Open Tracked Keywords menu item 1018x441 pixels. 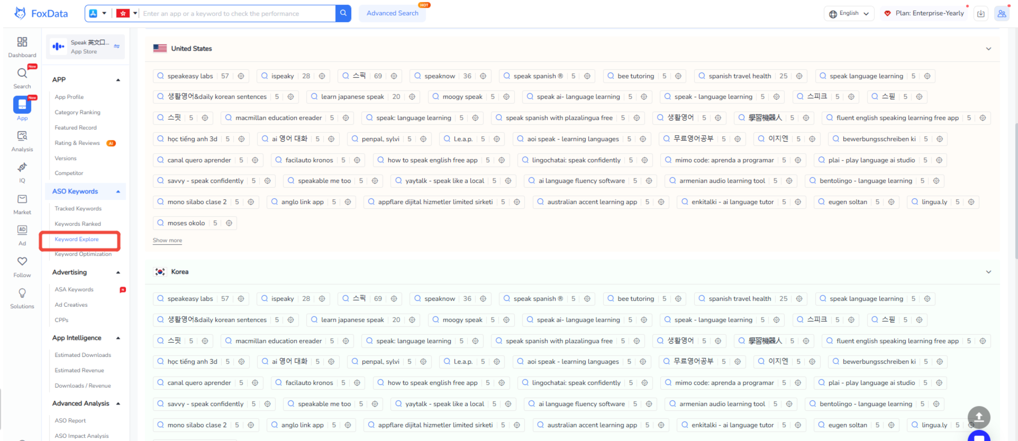tap(78, 208)
